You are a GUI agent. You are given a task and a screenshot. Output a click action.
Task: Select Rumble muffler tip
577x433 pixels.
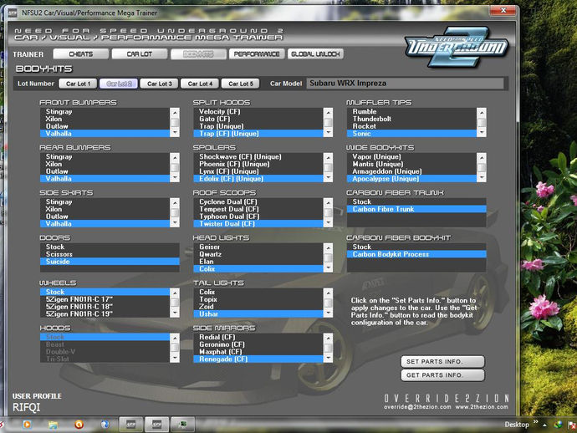coord(411,111)
